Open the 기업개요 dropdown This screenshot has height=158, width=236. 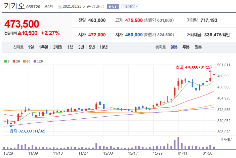pyautogui.click(x=130, y=6)
